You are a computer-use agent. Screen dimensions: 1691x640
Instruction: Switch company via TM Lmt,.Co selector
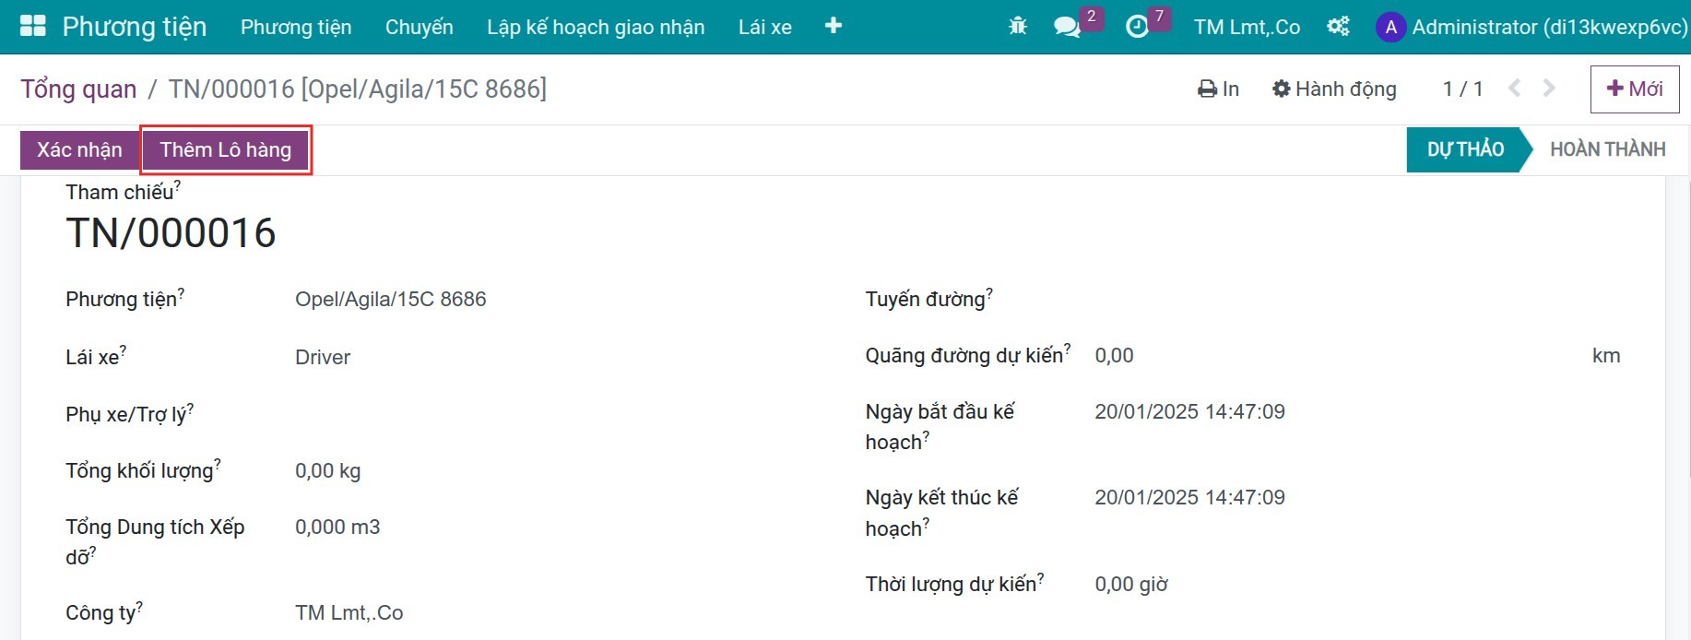[1247, 27]
